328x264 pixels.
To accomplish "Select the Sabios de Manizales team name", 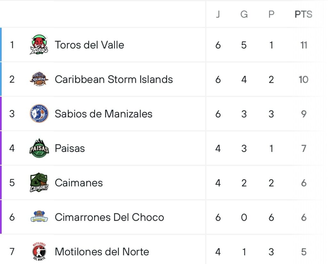I will coord(103,114).
